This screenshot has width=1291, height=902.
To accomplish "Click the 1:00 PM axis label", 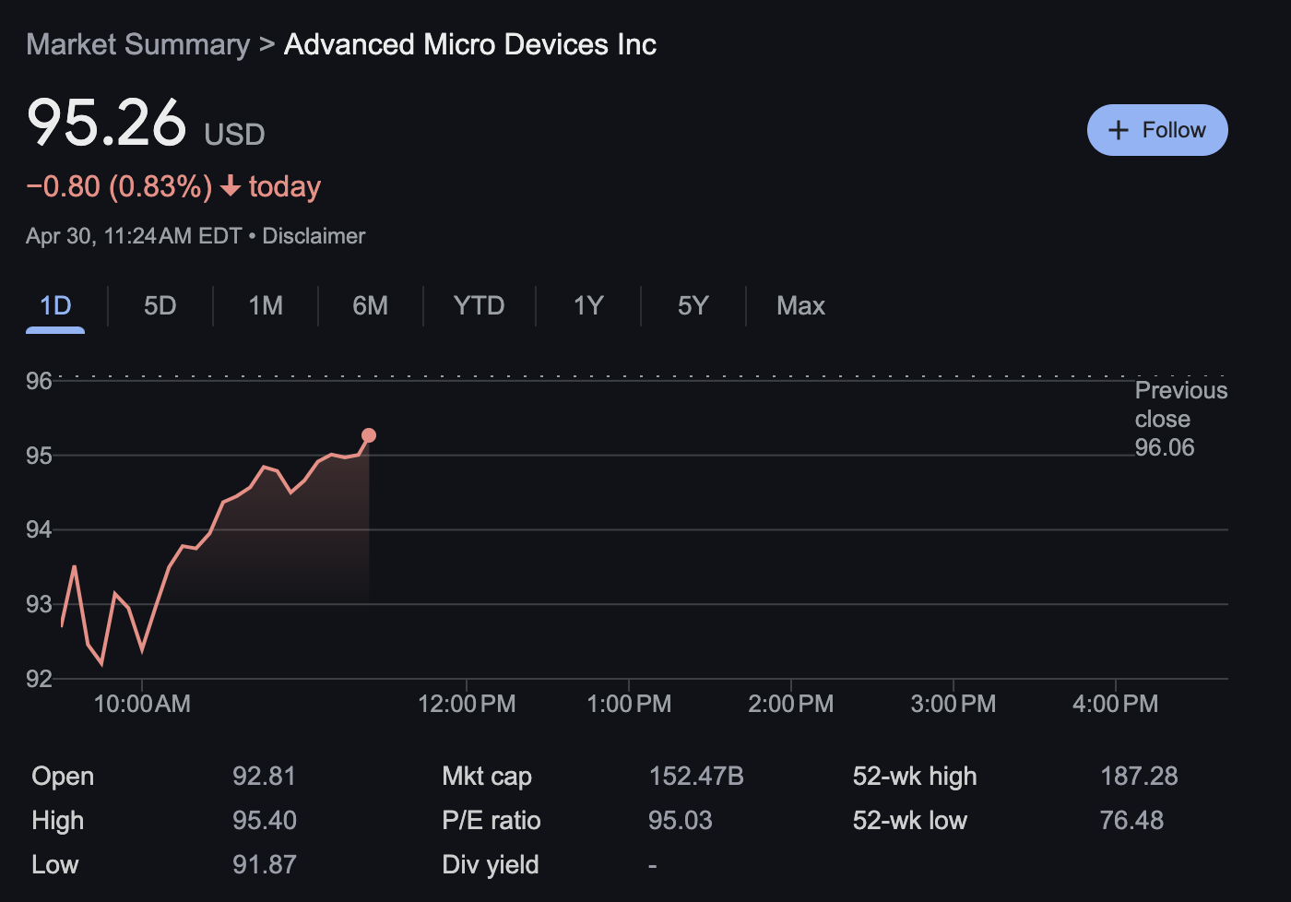I will (x=629, y=704).
